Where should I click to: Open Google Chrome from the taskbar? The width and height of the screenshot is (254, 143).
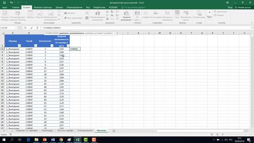click(61, 139)
